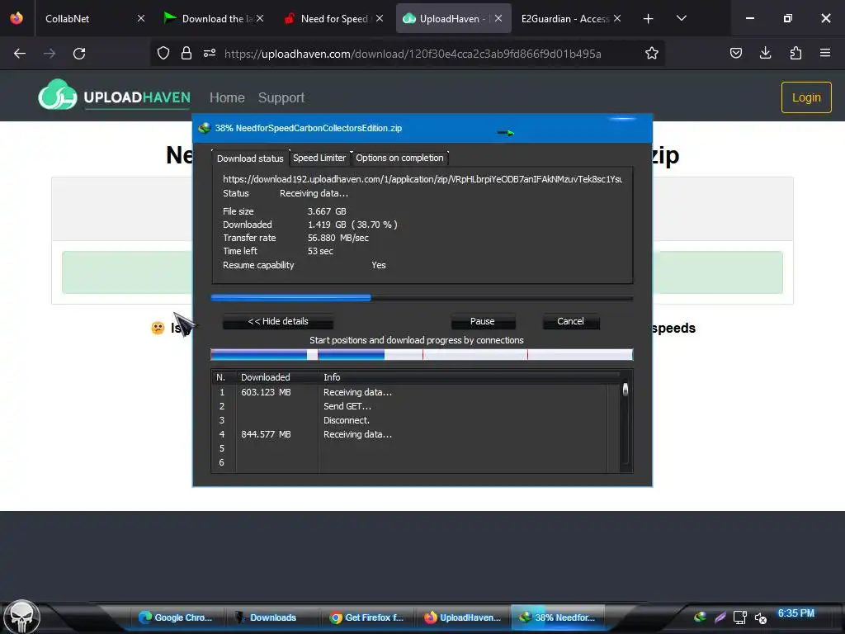Viewport: 845px width, 634px height.
Task: Click the IDM tray icon
Action: tap(700, 617)
